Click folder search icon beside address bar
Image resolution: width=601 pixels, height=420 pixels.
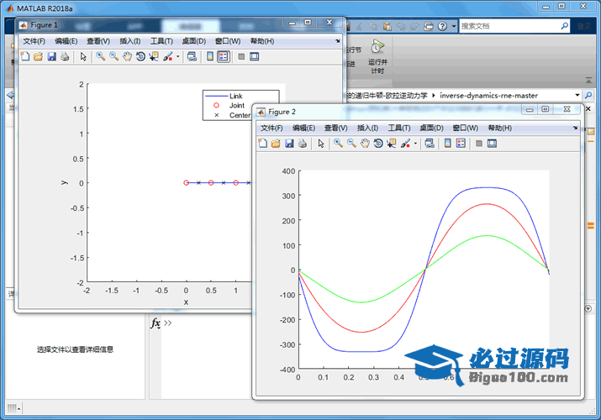pos(588,95)
